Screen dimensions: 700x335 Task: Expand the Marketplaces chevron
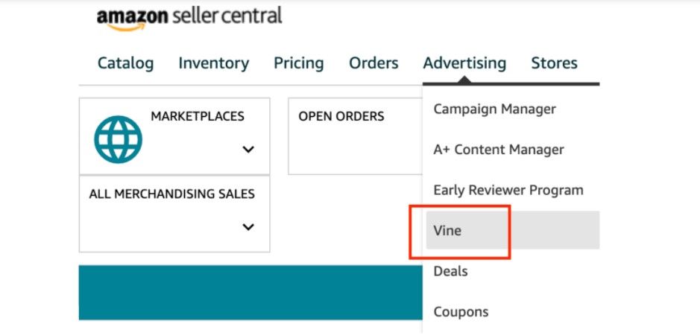tap(248, 150)
